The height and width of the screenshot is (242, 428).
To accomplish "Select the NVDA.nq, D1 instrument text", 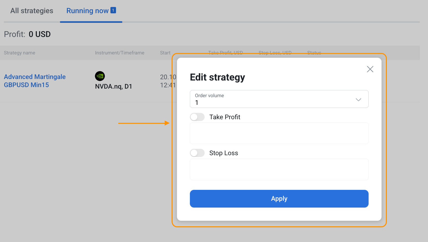I will pyautogui.click(x=113, y=87).
